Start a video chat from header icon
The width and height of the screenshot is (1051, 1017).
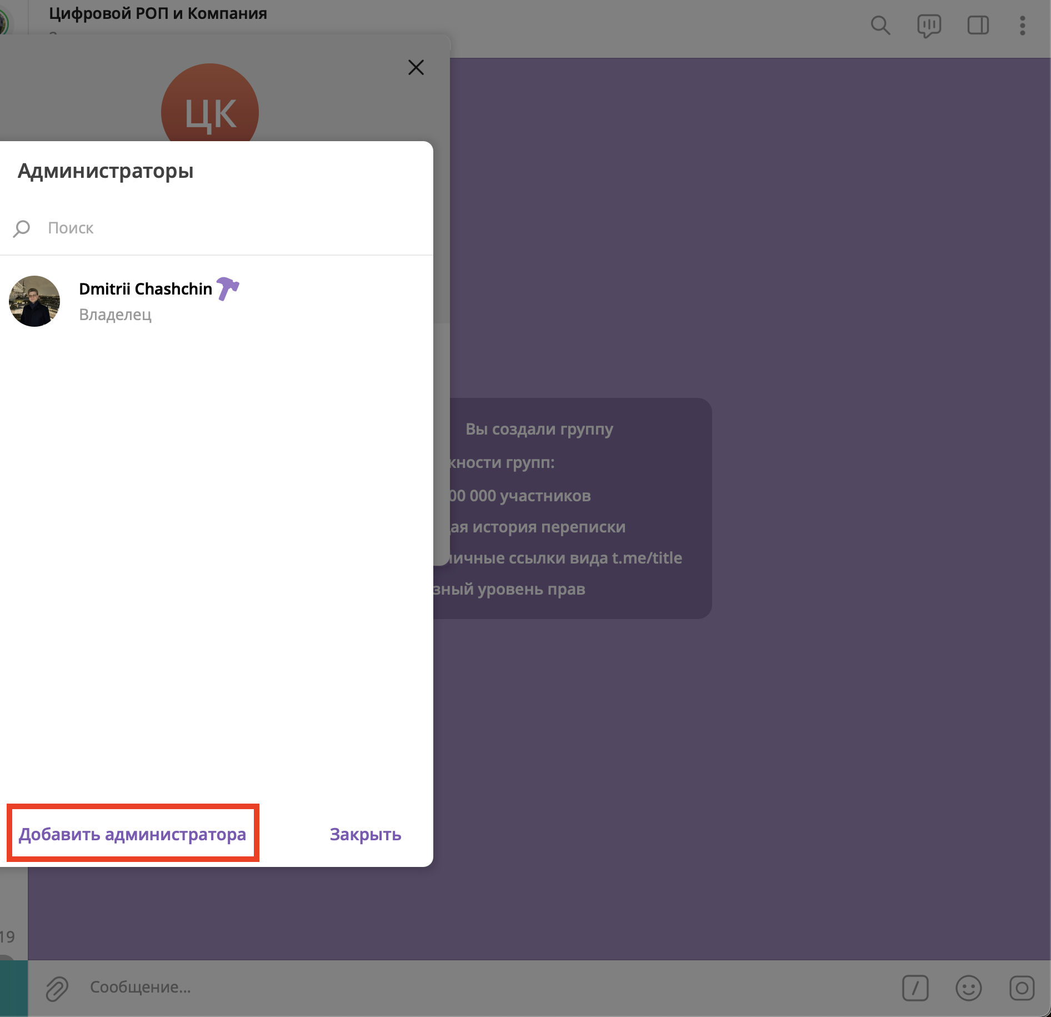929,26
